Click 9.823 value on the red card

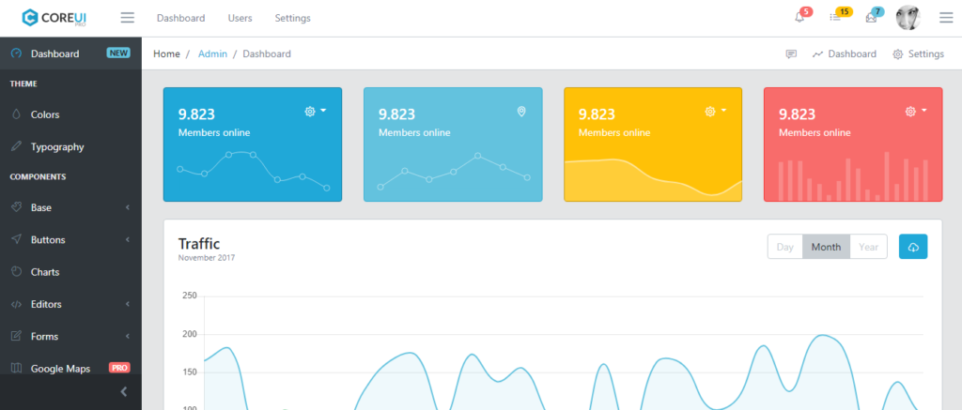(797, 114)
